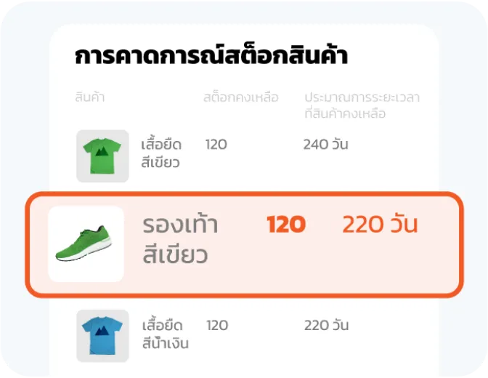Click the green t-shirt's stock value 120

pos(216,145)
